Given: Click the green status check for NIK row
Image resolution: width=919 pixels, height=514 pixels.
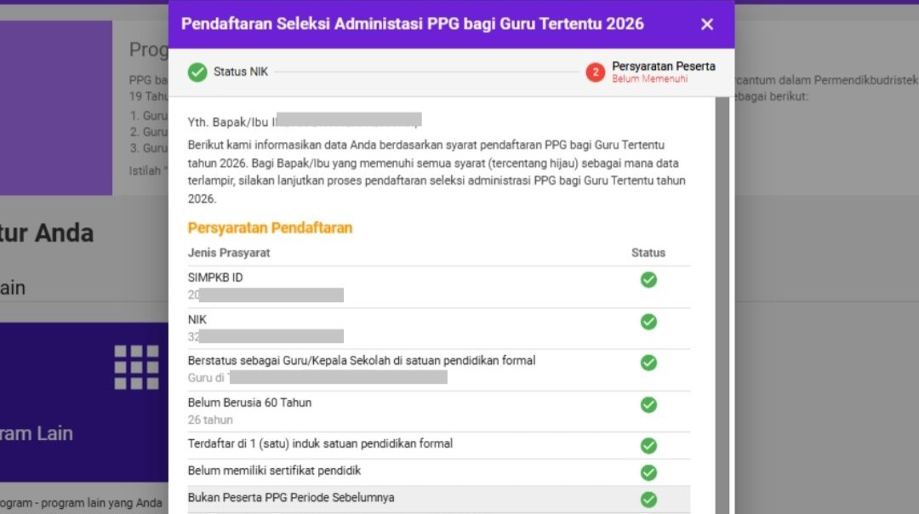Looking at the screenshot, I should [648, 322].
